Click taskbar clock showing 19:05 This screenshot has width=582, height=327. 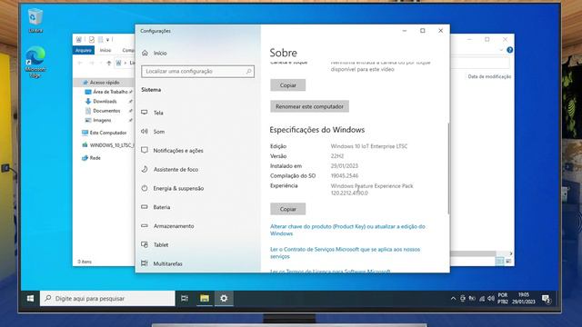(x=524, y=299)
